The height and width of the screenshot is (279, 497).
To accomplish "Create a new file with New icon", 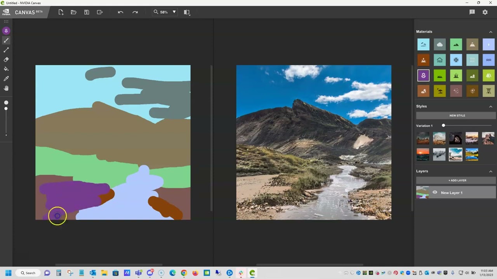I will tap(61, 12).
